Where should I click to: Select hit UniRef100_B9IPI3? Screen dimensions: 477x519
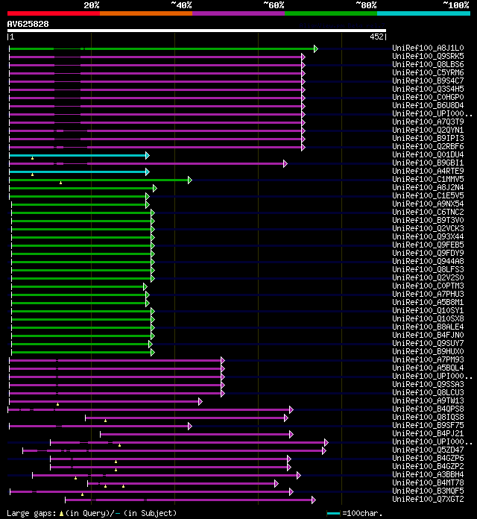[x=428, y=139]
